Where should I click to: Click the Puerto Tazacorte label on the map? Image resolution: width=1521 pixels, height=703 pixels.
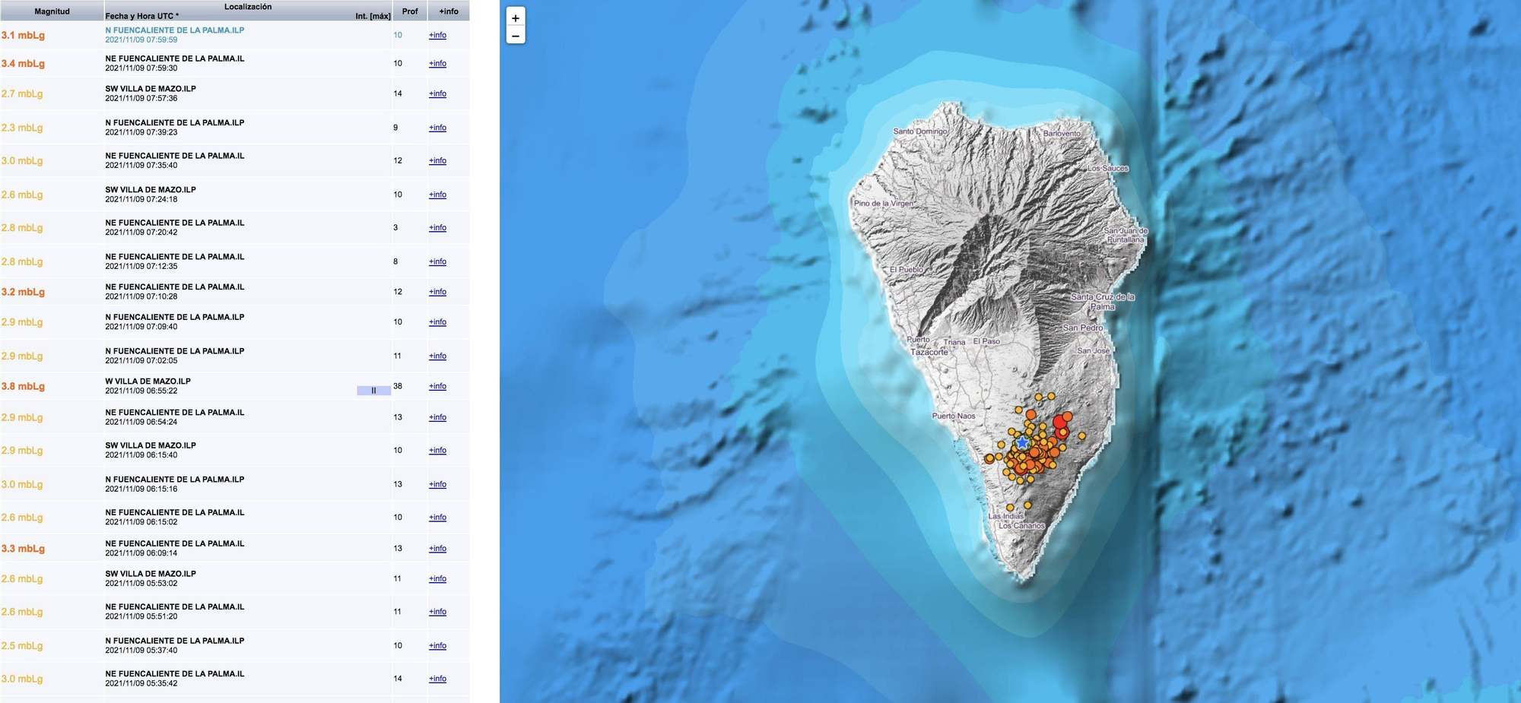click(x=929, y=347)
